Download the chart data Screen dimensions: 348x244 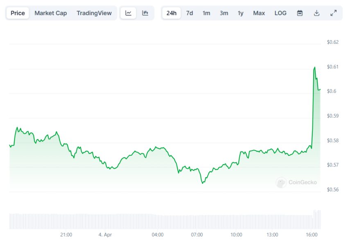click(316, 13)
